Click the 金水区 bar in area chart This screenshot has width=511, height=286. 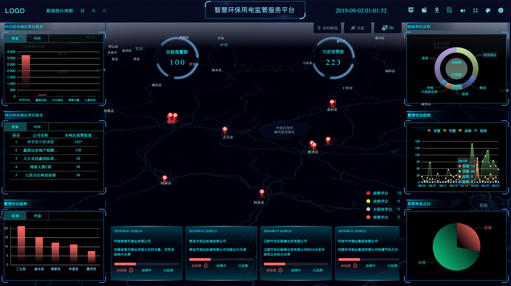point(39,251)
